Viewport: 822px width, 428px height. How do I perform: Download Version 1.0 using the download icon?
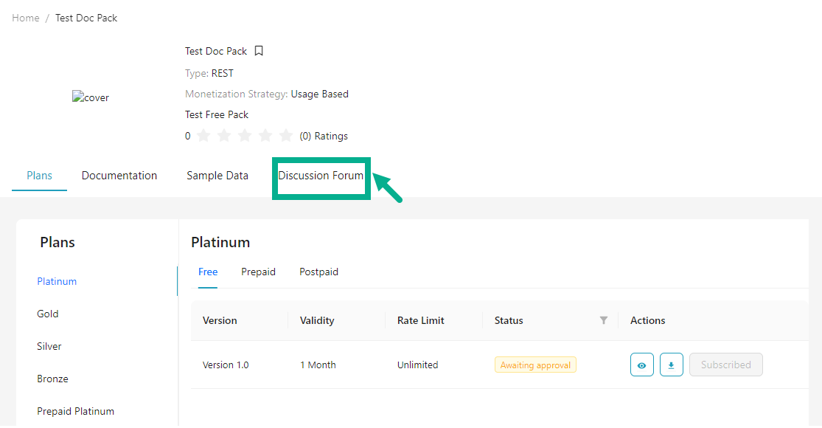point(671,365)
